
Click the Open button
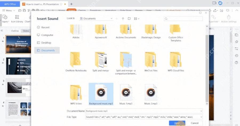(177, 123)
